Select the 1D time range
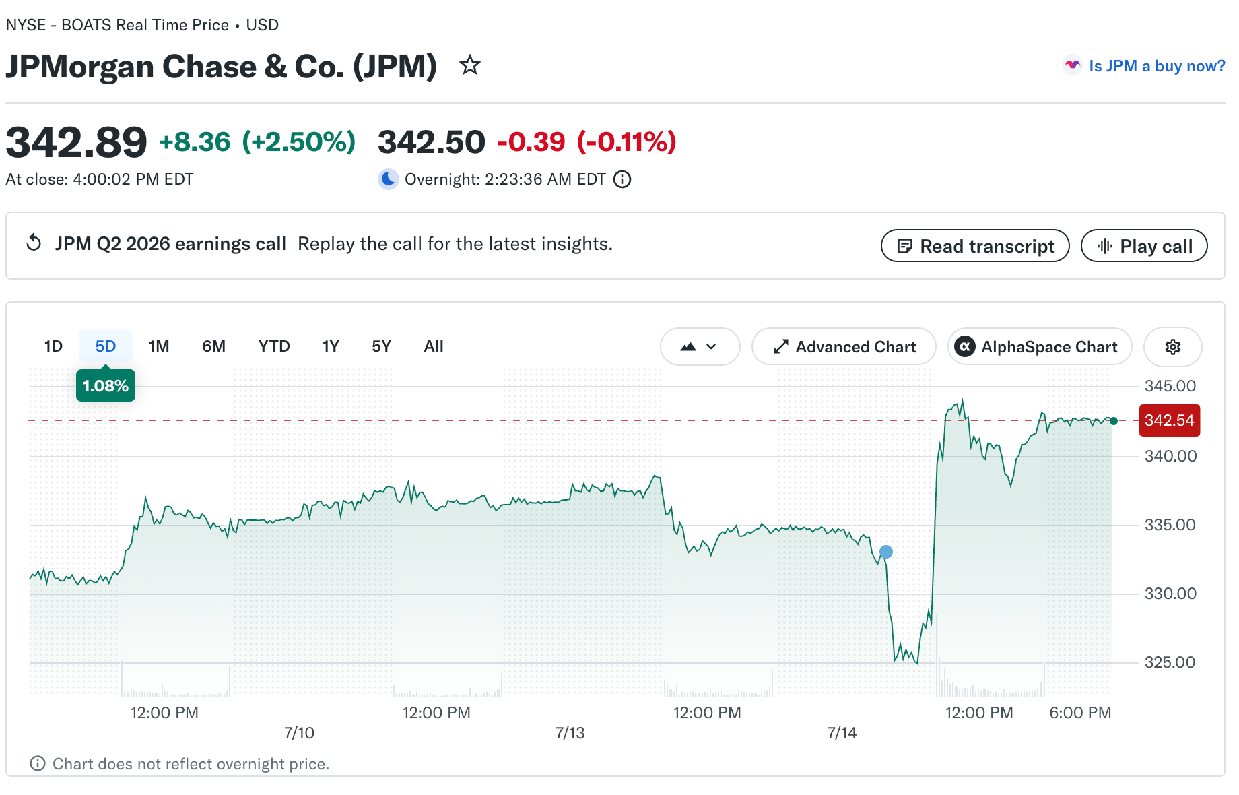1239x795 pixels. (53, 346)
